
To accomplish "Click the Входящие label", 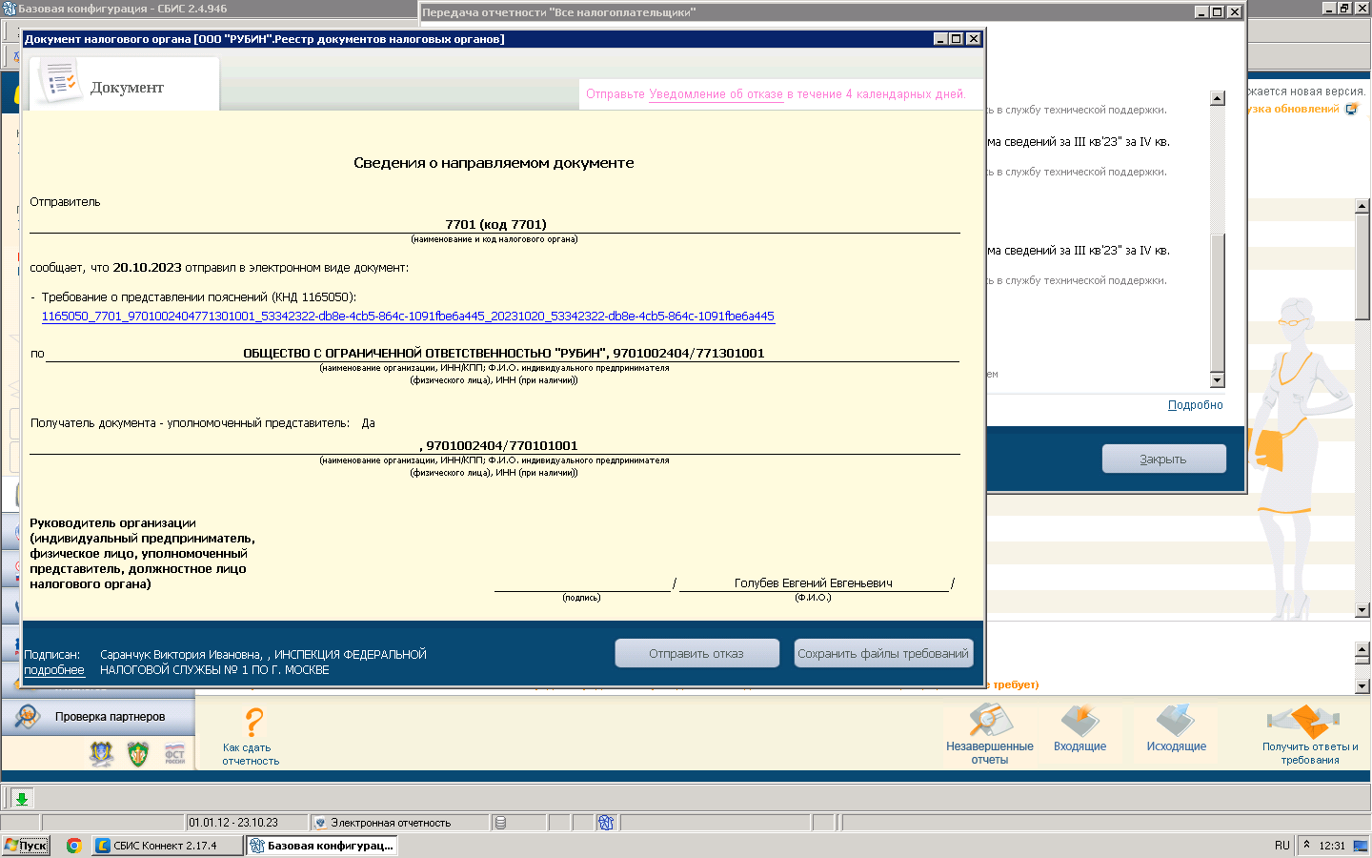I will [1080, 746].
